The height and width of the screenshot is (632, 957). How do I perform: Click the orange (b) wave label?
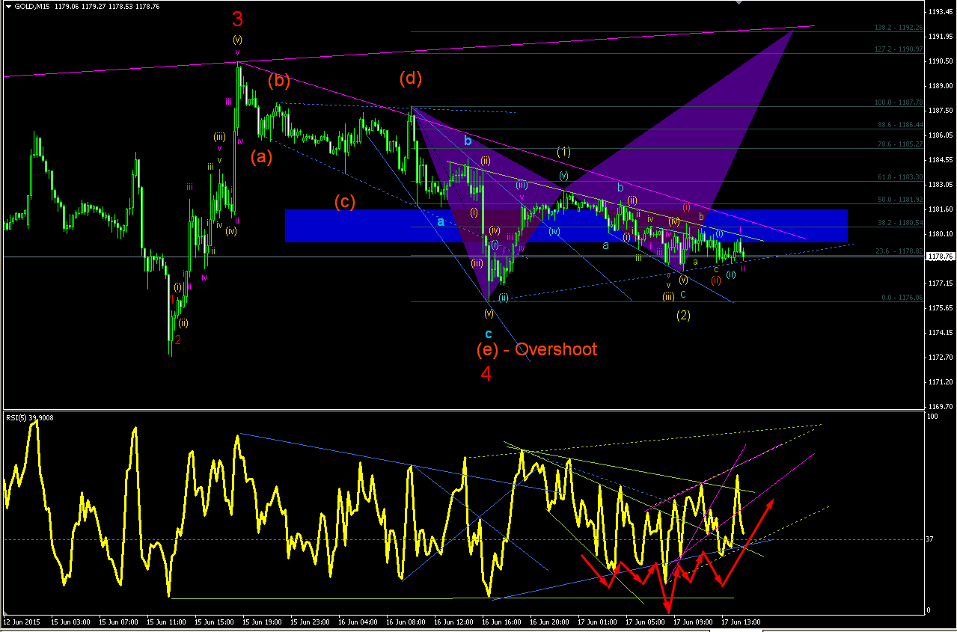click(x=278, y=80)
